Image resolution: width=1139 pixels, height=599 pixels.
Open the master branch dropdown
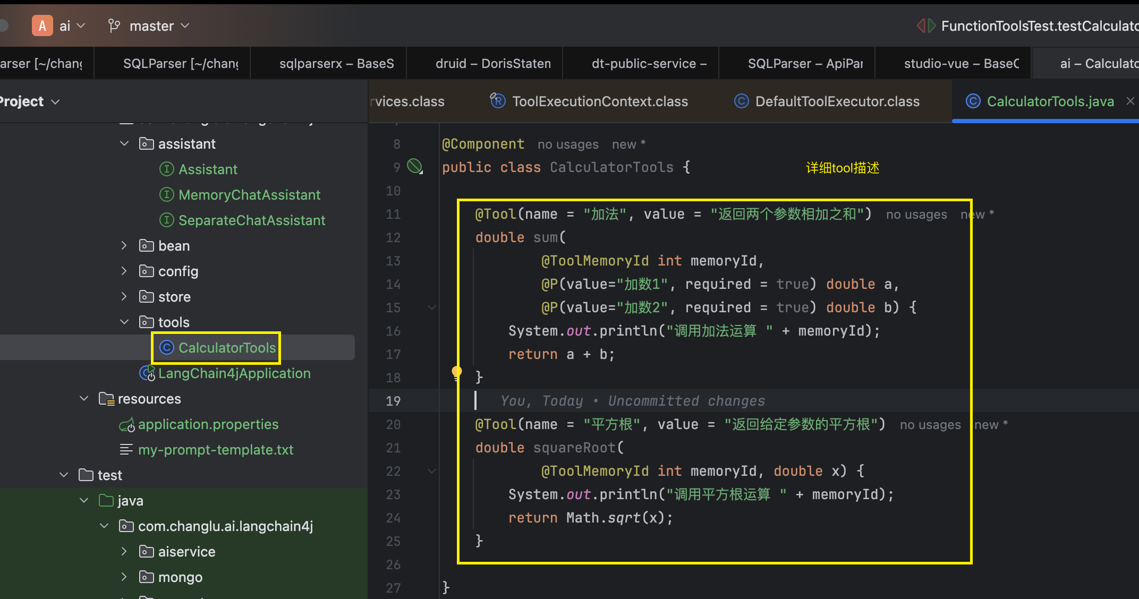tap(159, 26)
